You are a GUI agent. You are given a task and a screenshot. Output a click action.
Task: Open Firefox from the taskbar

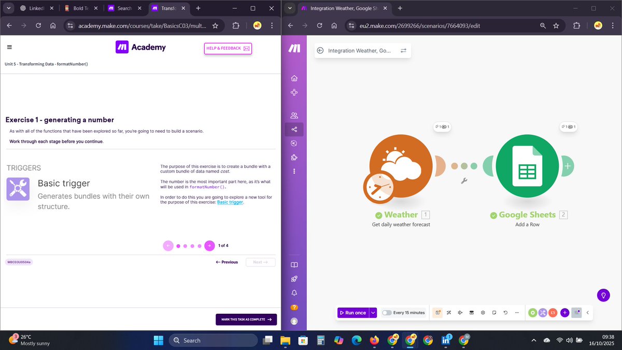374,340
